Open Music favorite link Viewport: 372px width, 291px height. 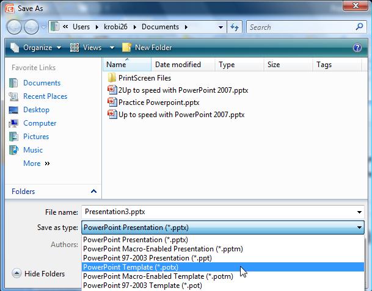coord(33,150)
